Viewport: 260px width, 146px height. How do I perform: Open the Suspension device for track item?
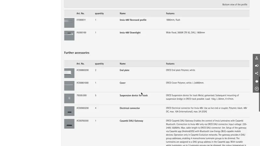[134, 95]
